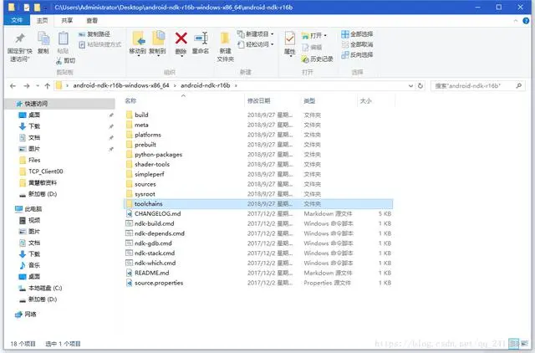Click android-ndk-r16b-windows-x86_64 in address bar
Viewport: 535px width, 353px height.
[x=121, y=85]
